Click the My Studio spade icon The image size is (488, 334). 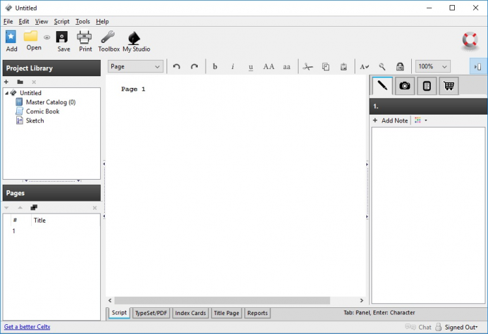tap(136, 38)
